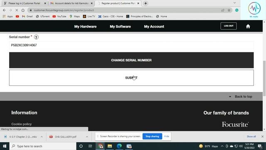Bookmark this page with star icon
This screenshot has width=266, height=150.
(229, 10)
